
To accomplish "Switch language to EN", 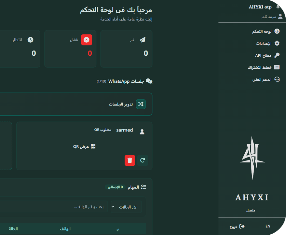I will [268, 226].
